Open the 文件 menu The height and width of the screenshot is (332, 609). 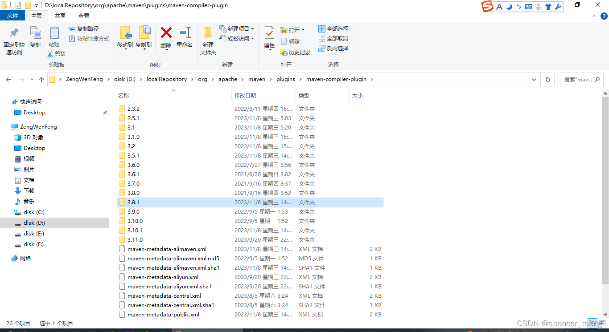[x=12, y=15]
